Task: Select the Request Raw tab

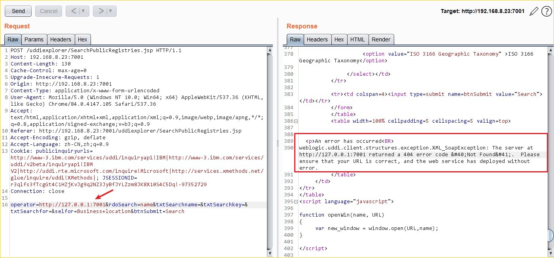Action: point(13,39)
